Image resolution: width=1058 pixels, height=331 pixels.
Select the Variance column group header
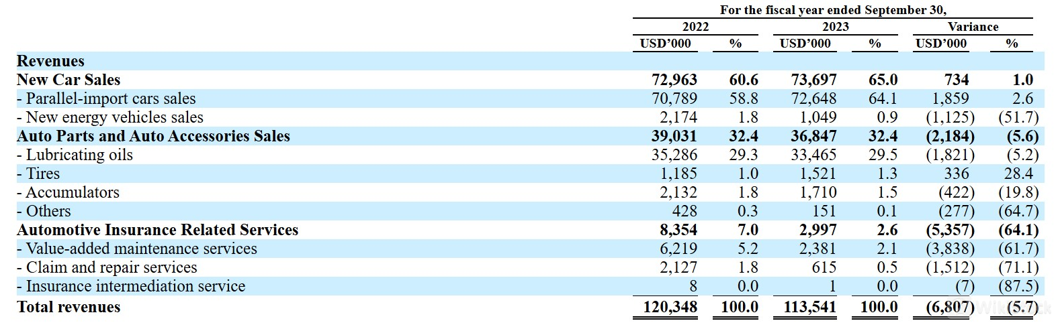tap(973, 27)
